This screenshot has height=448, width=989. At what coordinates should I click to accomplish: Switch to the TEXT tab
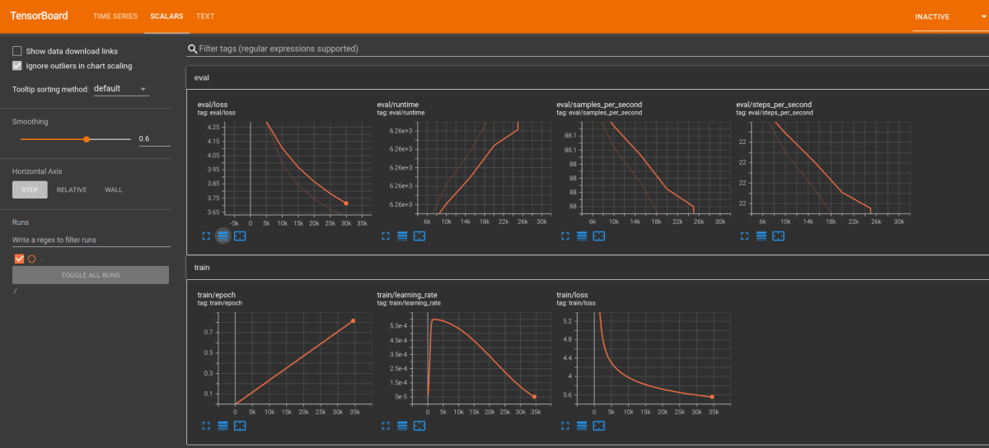205,16
